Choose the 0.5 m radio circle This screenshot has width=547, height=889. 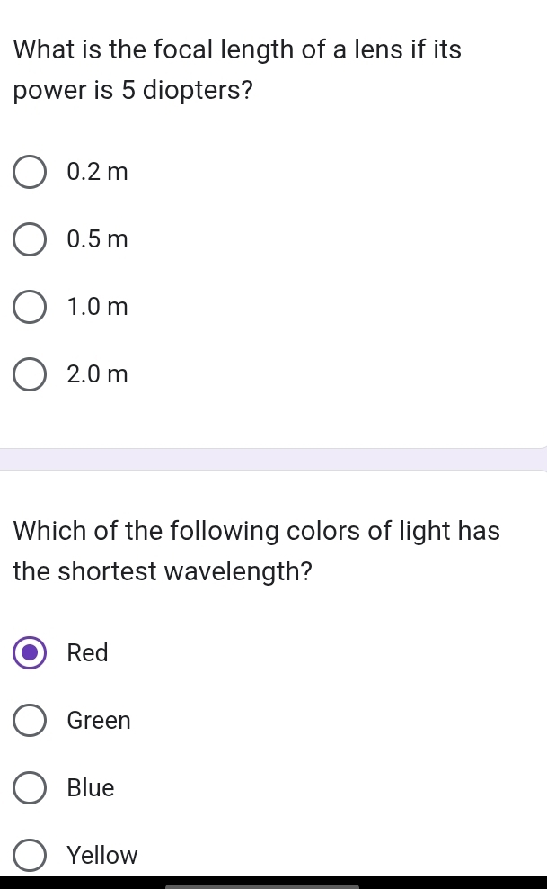click(x=30, y=239)
